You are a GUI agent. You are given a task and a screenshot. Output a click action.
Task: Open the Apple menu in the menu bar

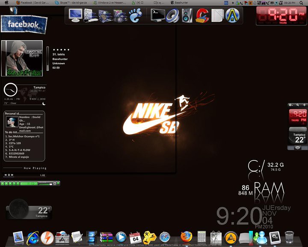pos(6,3)
